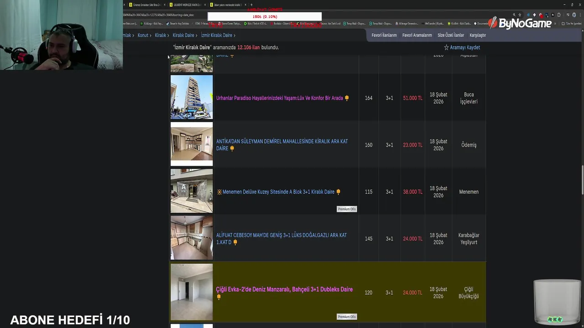Open Size Özel İlanlar menu item

451,35
